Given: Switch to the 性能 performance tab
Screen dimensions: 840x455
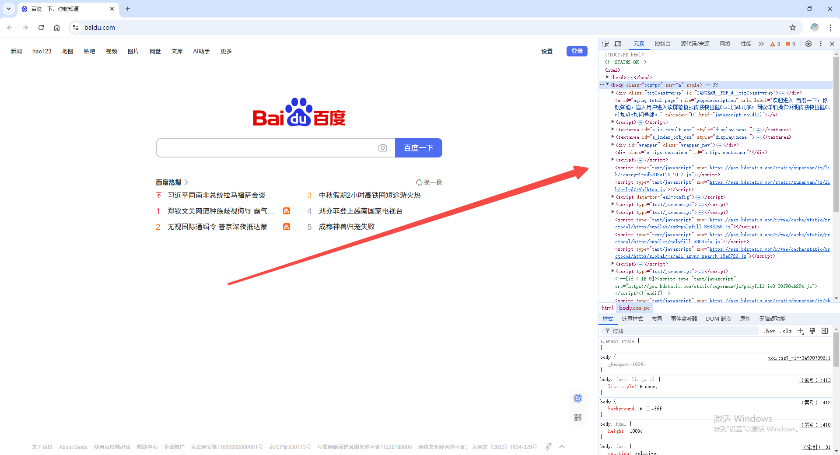Looking at the screenshot, I should (746, 44).
